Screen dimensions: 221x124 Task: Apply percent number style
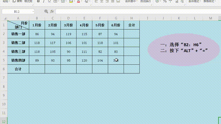pyautogui.click(x=165, y=1)
